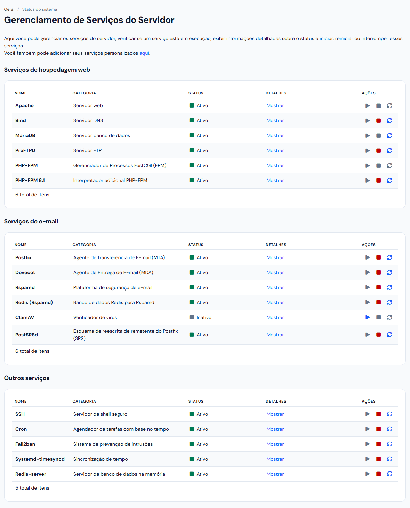This screenshot has height=508, width=410.
Task: Click the 'Rspamd' service name
Action: click(25, 287)
